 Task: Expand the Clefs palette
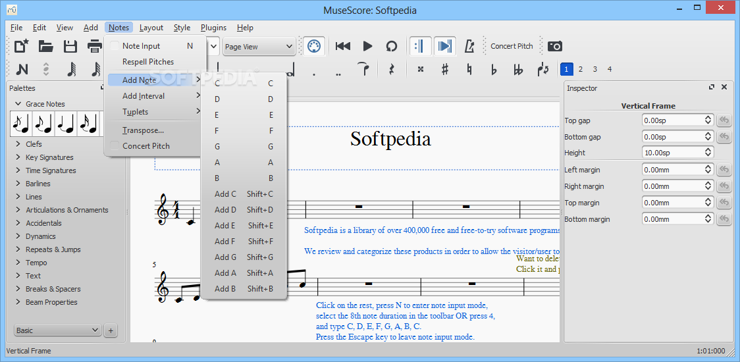pyautogui.click(x=18, y=144)
